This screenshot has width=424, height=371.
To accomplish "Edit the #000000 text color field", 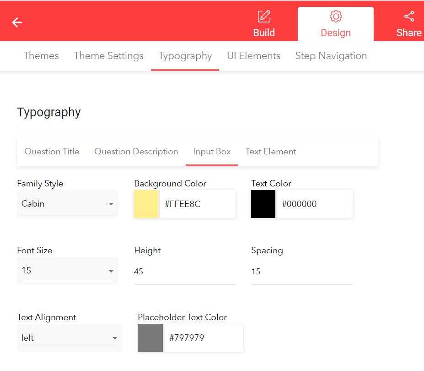I will point(315,204).
